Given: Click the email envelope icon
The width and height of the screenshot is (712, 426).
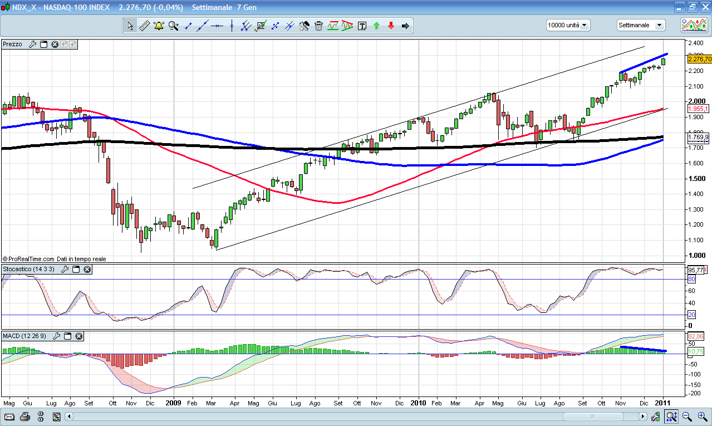Looking at the screenshot, I should click(x=9, y=417).
